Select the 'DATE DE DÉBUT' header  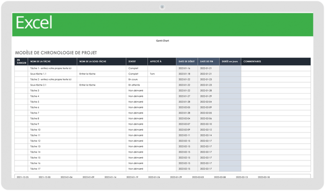(187, 61)
